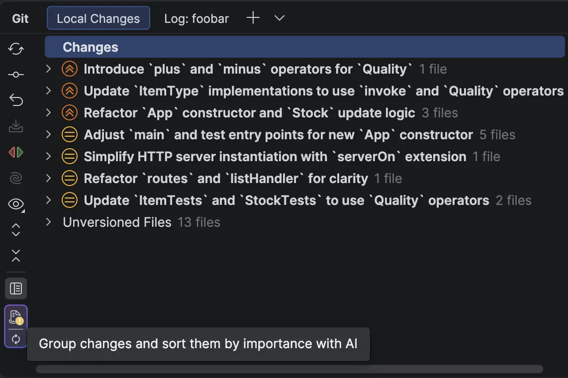This screenshot has width=568, height=378.
Task: Click the AI group changes icon
Action: (x=16, y=317)
